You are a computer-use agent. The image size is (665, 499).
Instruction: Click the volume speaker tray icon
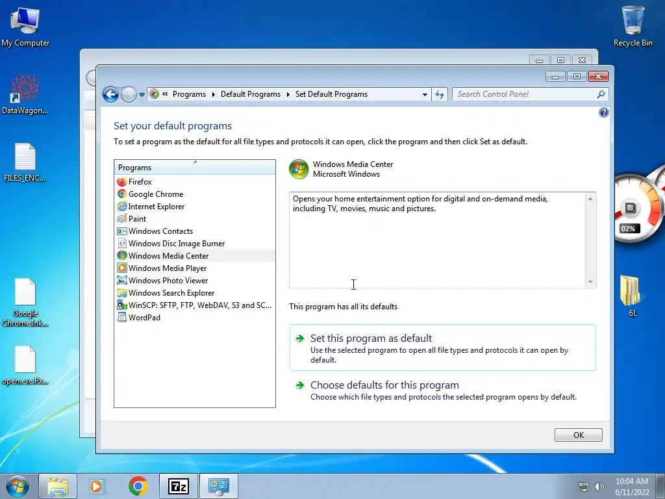tap(599, 487)
